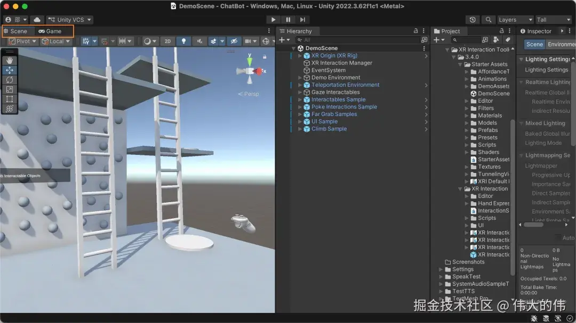Toggle 2D view mode
This screenshot has height=323, width=576.
point(167,42)
